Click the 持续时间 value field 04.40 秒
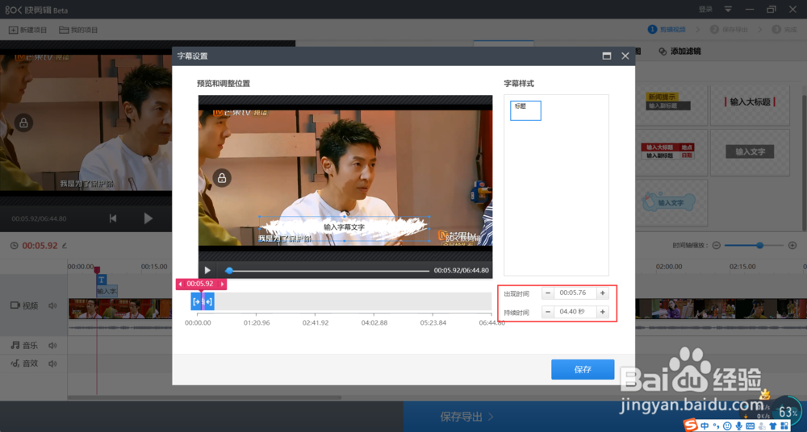Image resolution: width=807 pixels, height=432 pixels. coord(575,312)
